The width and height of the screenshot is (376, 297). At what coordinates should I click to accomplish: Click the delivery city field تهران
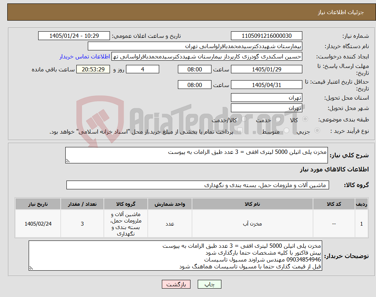[266, 108]
